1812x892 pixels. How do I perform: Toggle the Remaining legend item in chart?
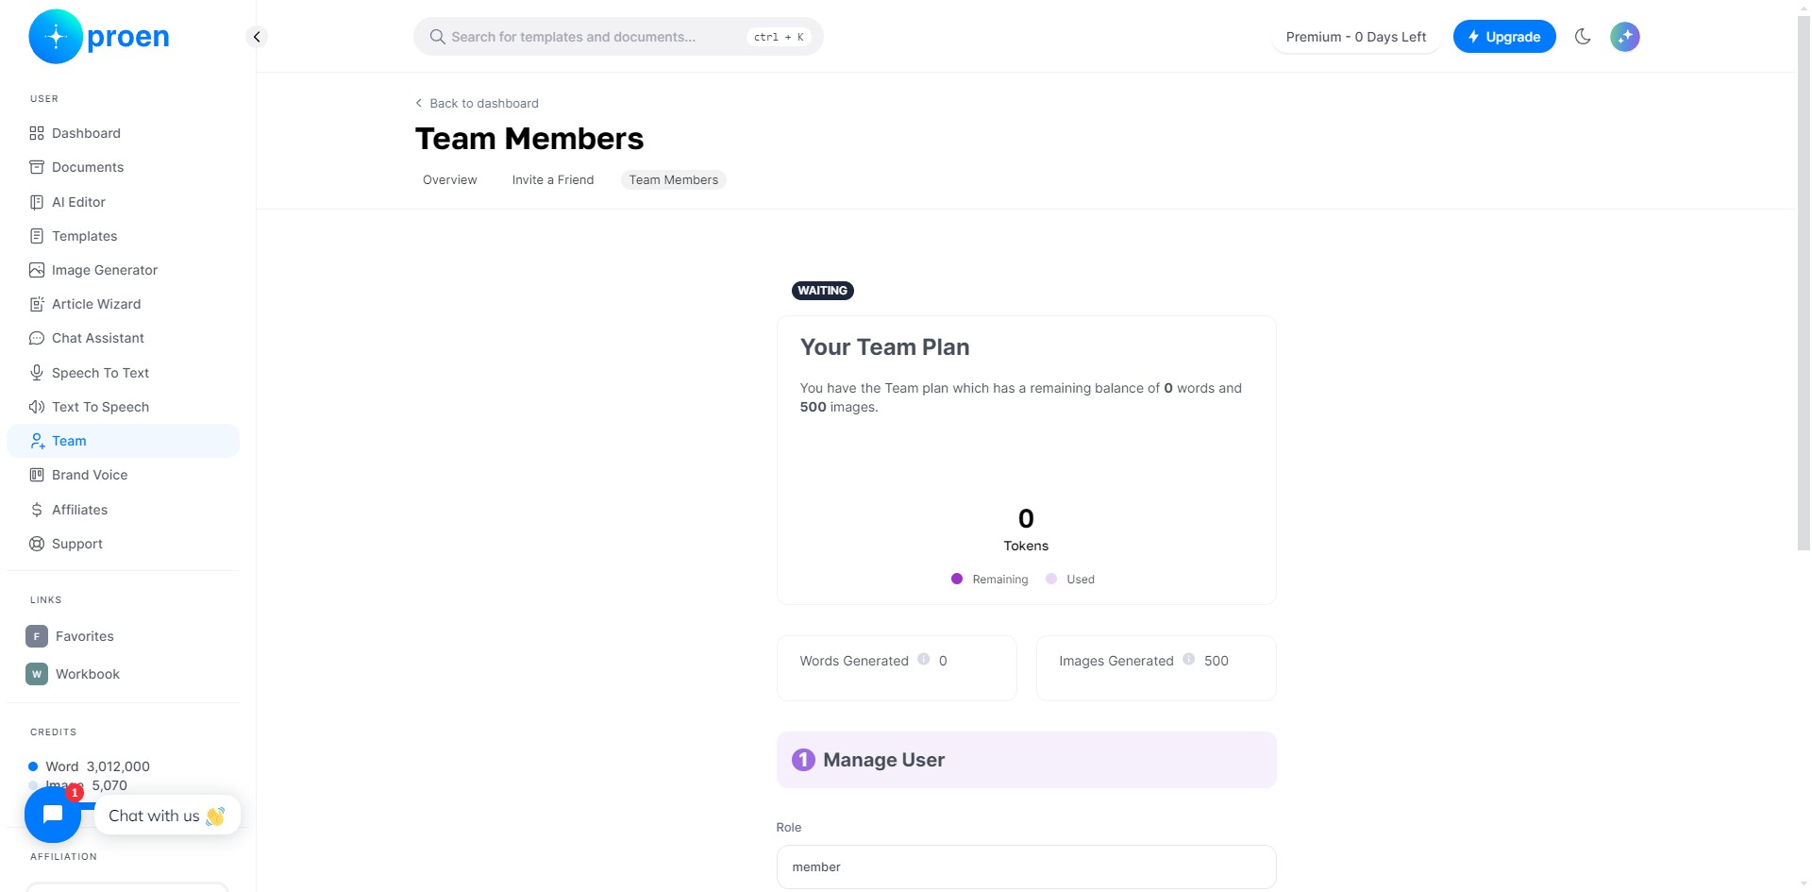[990, 580]
